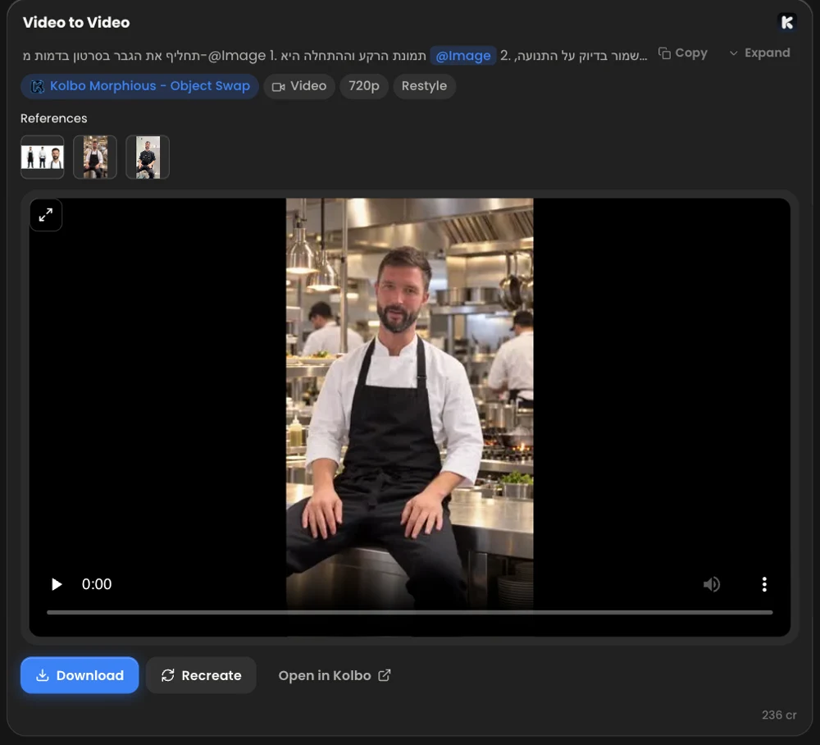This screenshot has width=820, height=745.
Task: Copy the prompt text
Action: [x=682, y=53]
